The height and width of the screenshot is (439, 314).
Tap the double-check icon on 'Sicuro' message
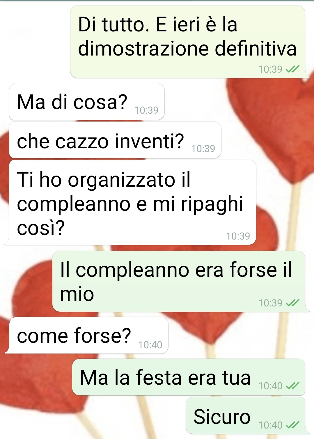point(292,425)
